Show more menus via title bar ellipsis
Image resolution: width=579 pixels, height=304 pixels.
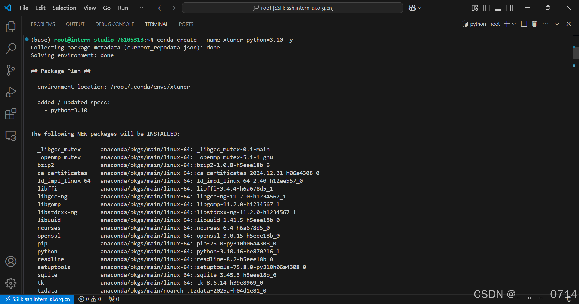pyautogui.click(x=140, y=8)
